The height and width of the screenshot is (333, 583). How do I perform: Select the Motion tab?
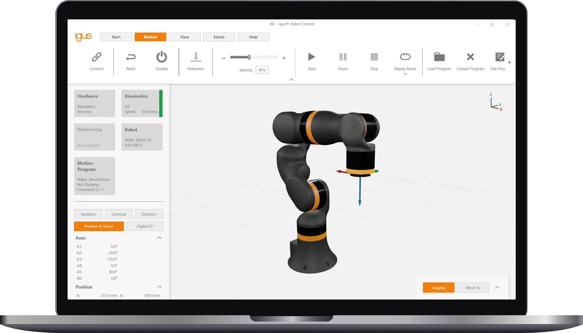click(x=150, y=37)
